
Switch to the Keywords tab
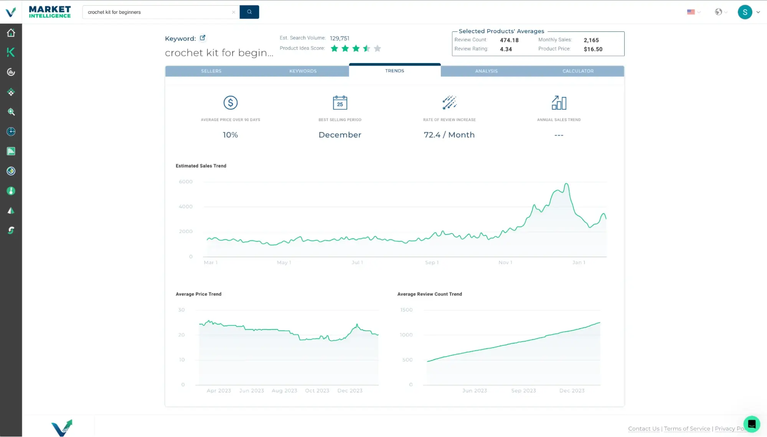pos(303,71)
